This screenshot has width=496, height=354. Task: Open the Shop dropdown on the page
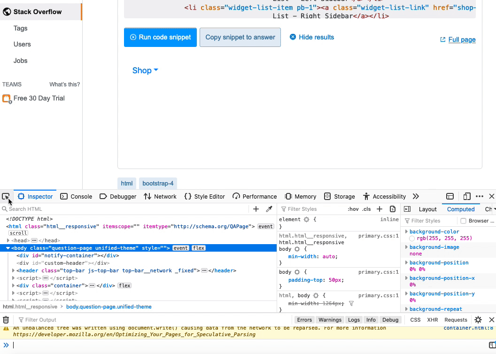tap(144, 70)
